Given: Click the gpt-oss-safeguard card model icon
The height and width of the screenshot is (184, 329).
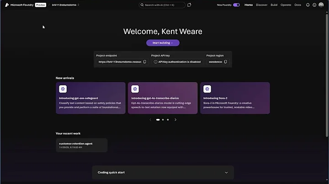Looking at the screenshot, I should 63,89.
